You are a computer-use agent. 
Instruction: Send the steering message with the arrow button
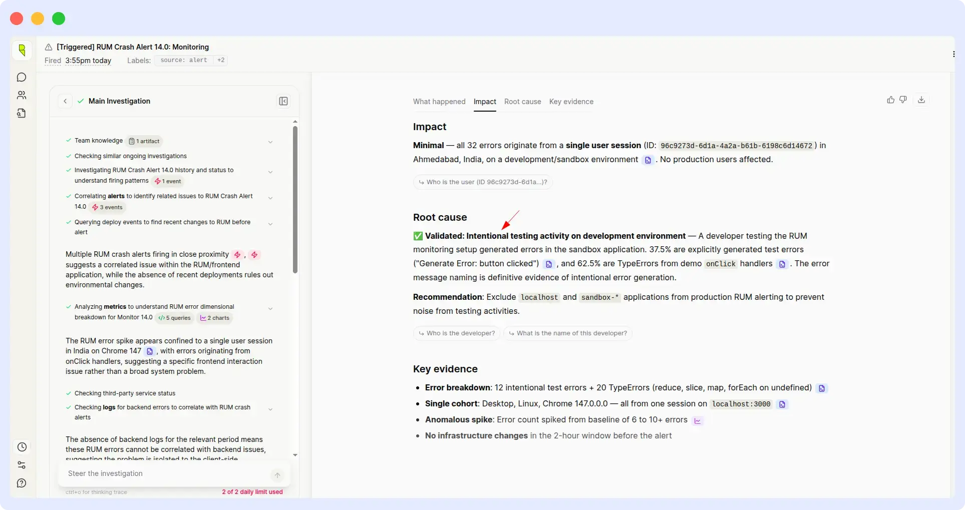pyautogui.click(x=277, y=475)
